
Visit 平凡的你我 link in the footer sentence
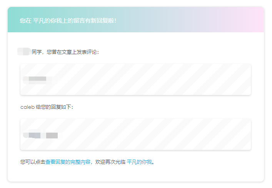click(139, 162)
